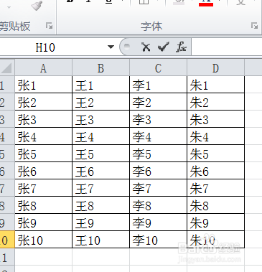
Task: Click the Select All corner triangle
Action: [x=7, y=68]
